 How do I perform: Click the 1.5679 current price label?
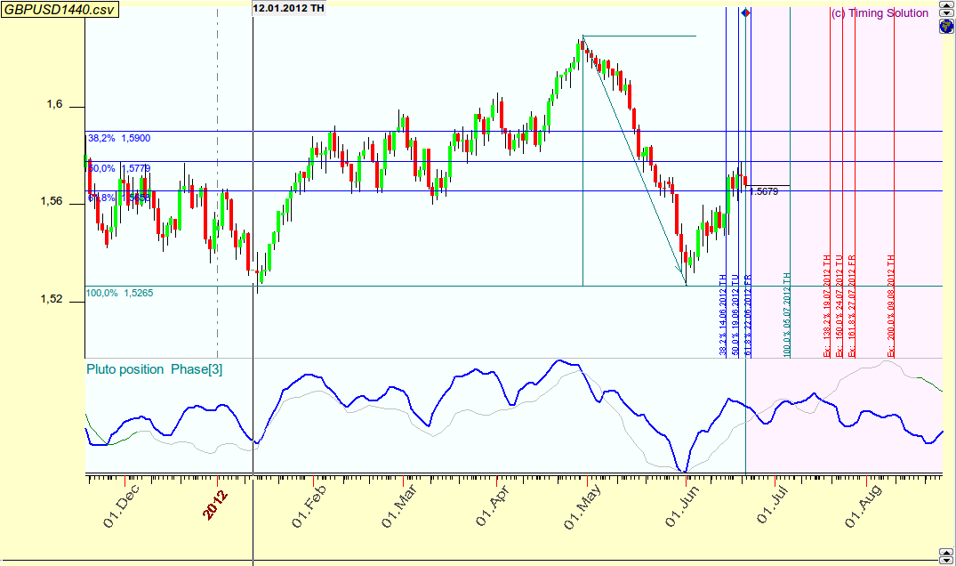pos(766,191)
